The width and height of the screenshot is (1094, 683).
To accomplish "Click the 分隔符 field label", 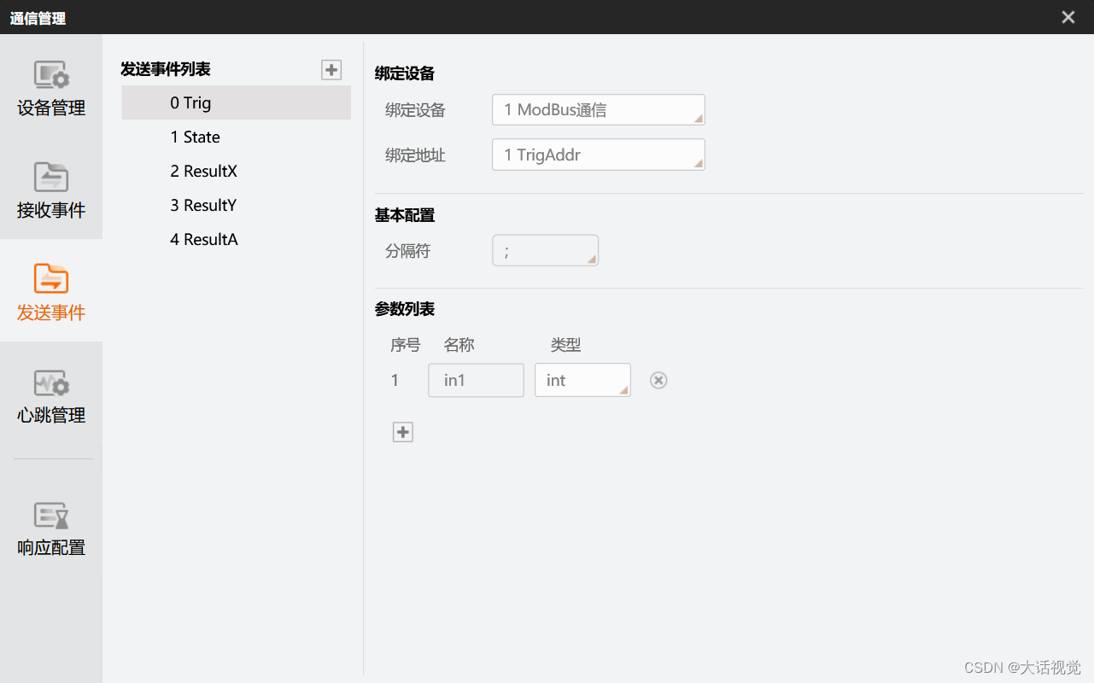I will [407, 252].
